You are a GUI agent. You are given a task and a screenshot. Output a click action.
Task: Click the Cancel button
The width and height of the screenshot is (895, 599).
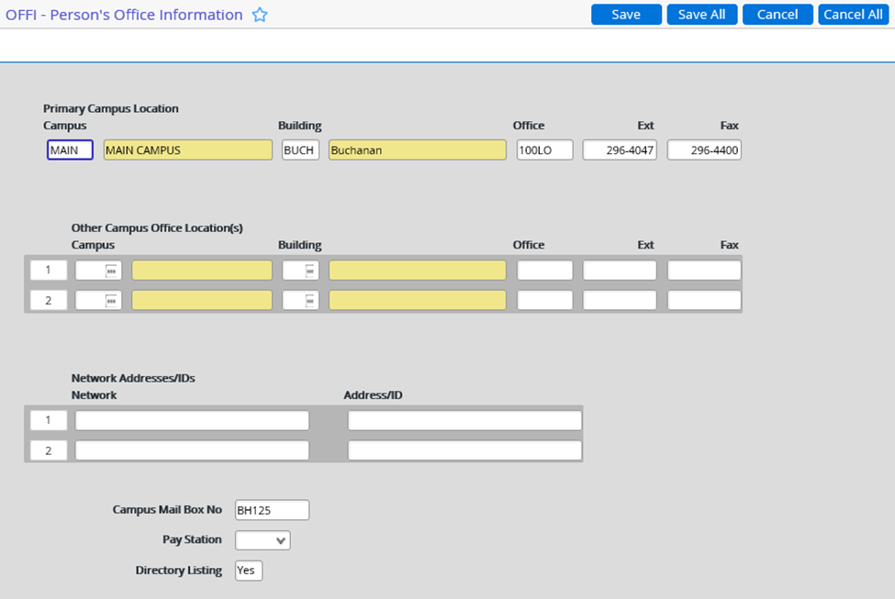pyautogui.click(x=777, y=15)
